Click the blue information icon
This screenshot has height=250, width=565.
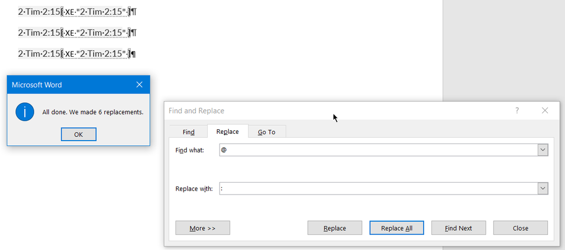25,112
